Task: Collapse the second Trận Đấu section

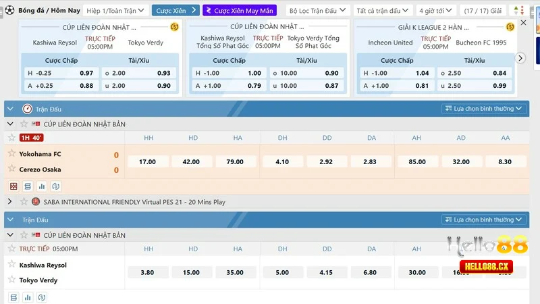Action: pyautogui.click(x=10, y=220)
